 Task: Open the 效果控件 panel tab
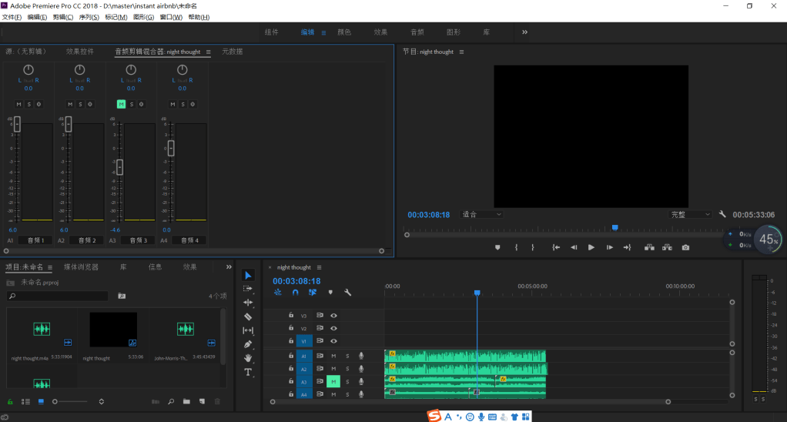80,52
